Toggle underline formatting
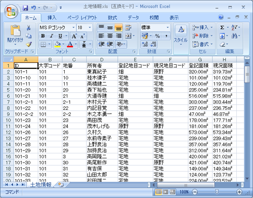The width and height of the screenshot is (253, 198). point(60,36)
